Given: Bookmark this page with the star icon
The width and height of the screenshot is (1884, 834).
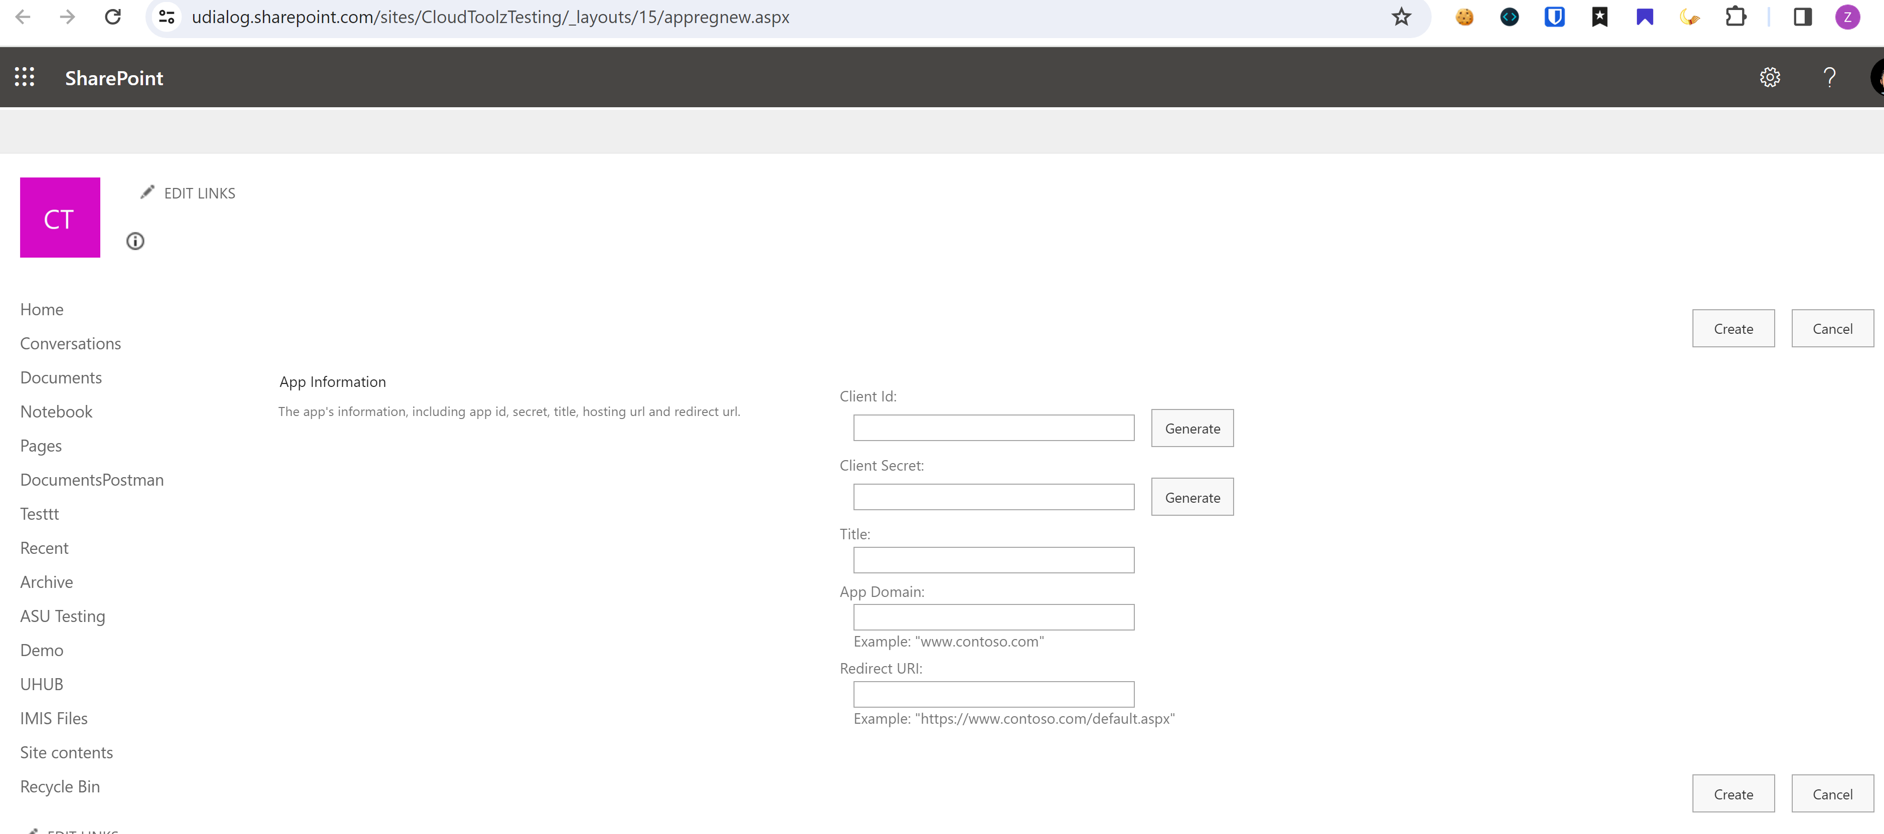Looking at the screenshot, I should click(x=1401, y=17).
